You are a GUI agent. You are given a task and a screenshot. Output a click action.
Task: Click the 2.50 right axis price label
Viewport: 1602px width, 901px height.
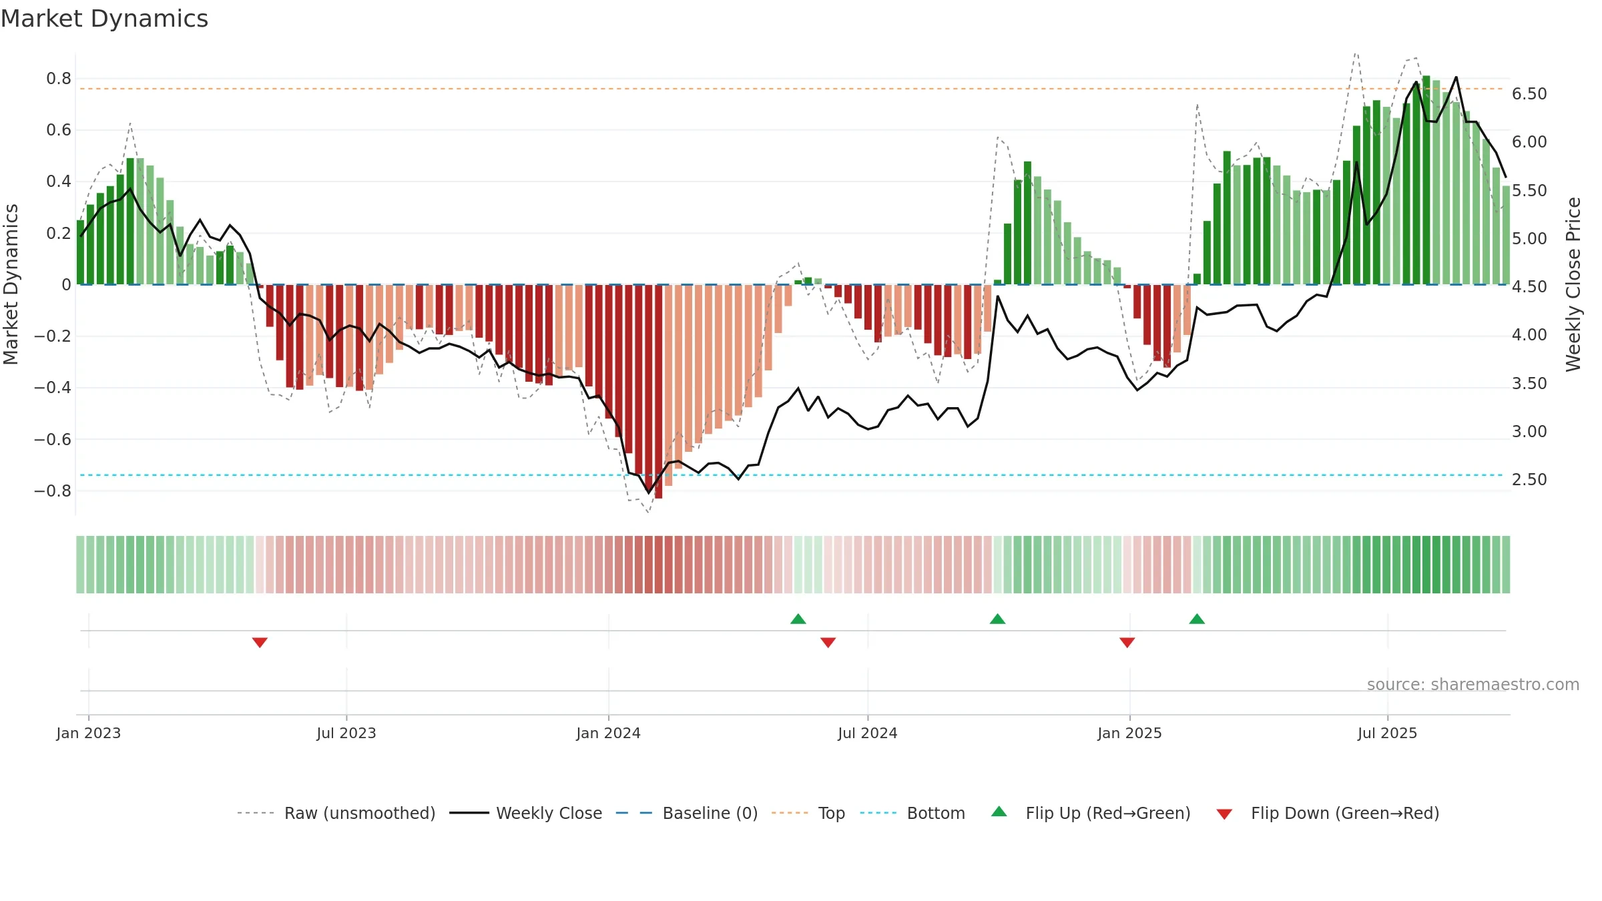(x=1530, y=480)
